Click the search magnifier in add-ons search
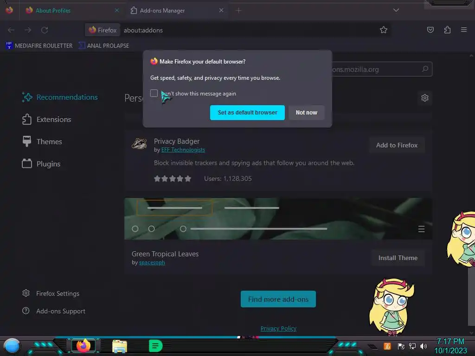 [x=425, y=69]
